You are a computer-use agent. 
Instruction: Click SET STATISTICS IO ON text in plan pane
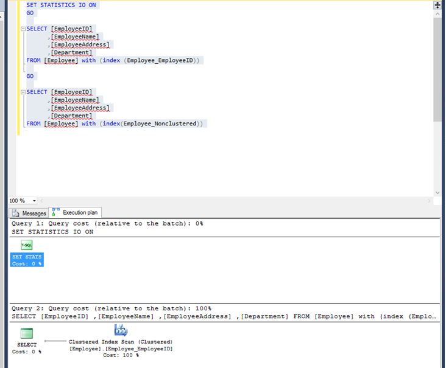tap(52, 232)
